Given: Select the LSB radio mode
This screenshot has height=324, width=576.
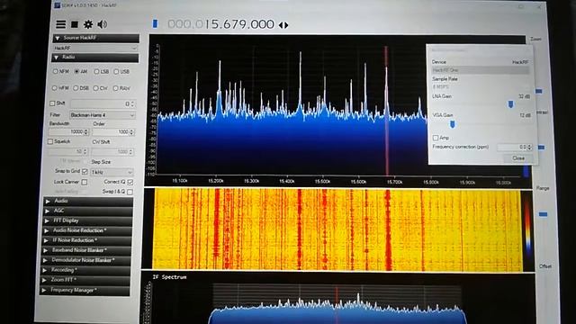Looking at the screenshot, I should point(96,71).
